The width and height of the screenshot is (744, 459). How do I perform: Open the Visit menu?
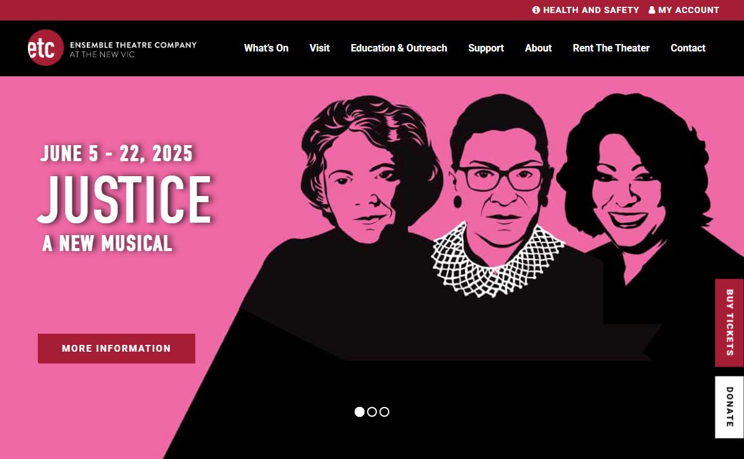319,48
